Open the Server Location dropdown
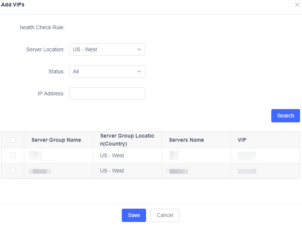This screenshot has height=225, width=302. tap(107, 49)
